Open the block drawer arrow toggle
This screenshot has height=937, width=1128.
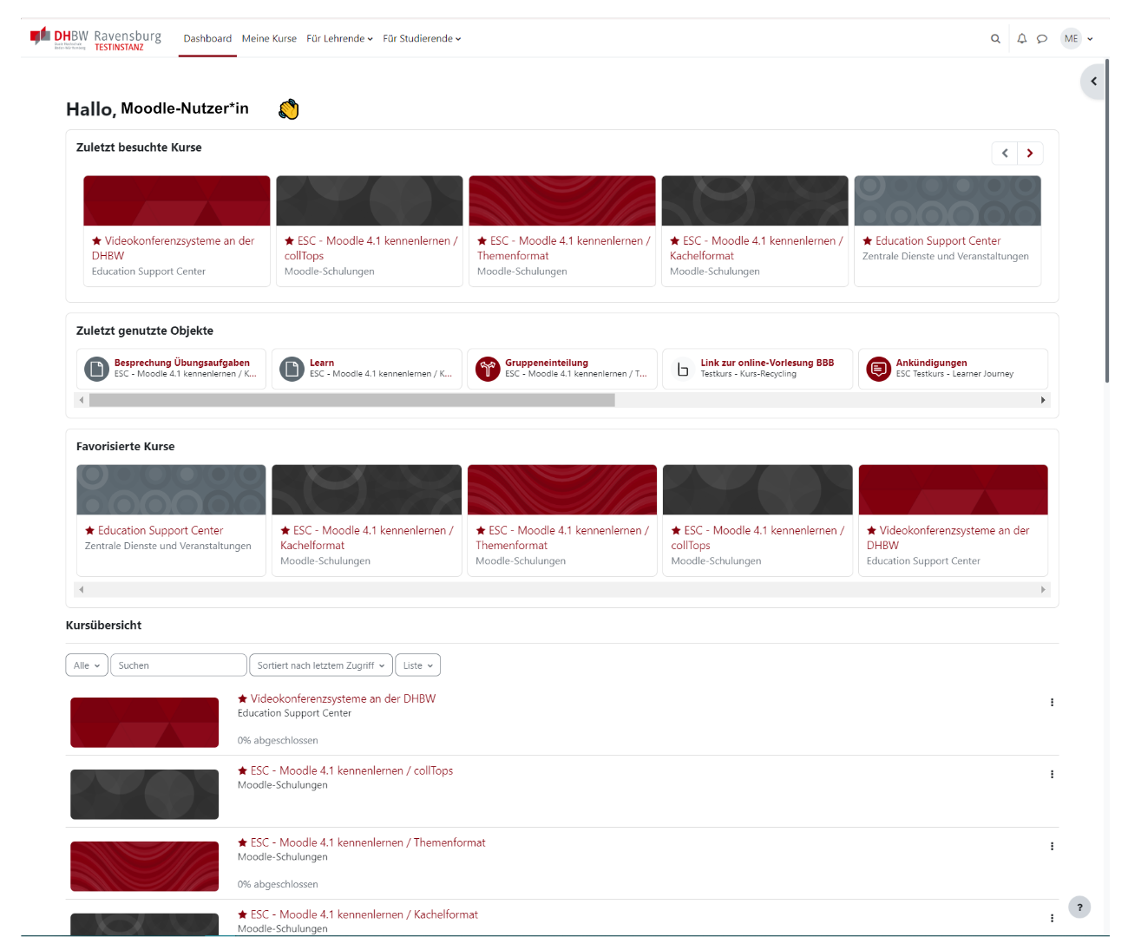pyautogui.click(x=1093, y=82)
